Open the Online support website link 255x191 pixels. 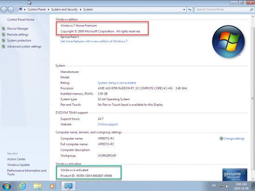(108, 124)
